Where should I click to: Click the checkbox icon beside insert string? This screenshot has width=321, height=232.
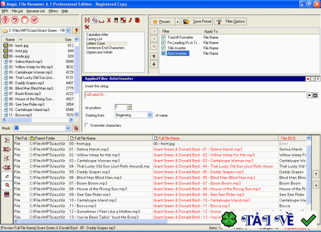click(315, 95)
